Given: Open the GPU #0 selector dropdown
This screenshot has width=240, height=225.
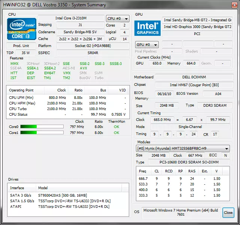Looking at the screenshot, I should point(146,44).
